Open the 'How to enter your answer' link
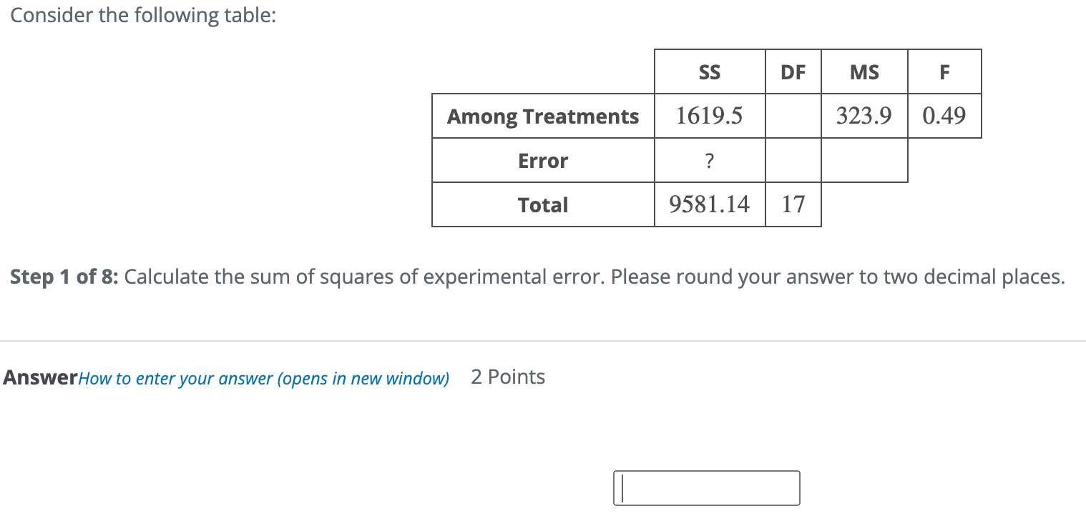The height and width of the screenshot is (531, 1086). coord(263,378)
